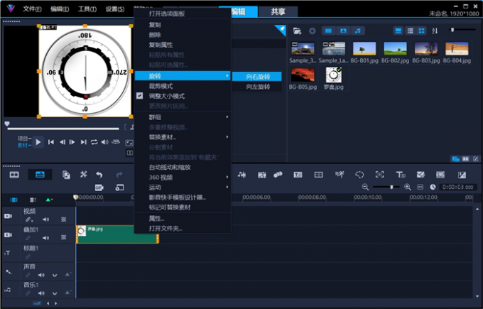Select 自动摇动和缩放 in the context menu

click(183, 167)
